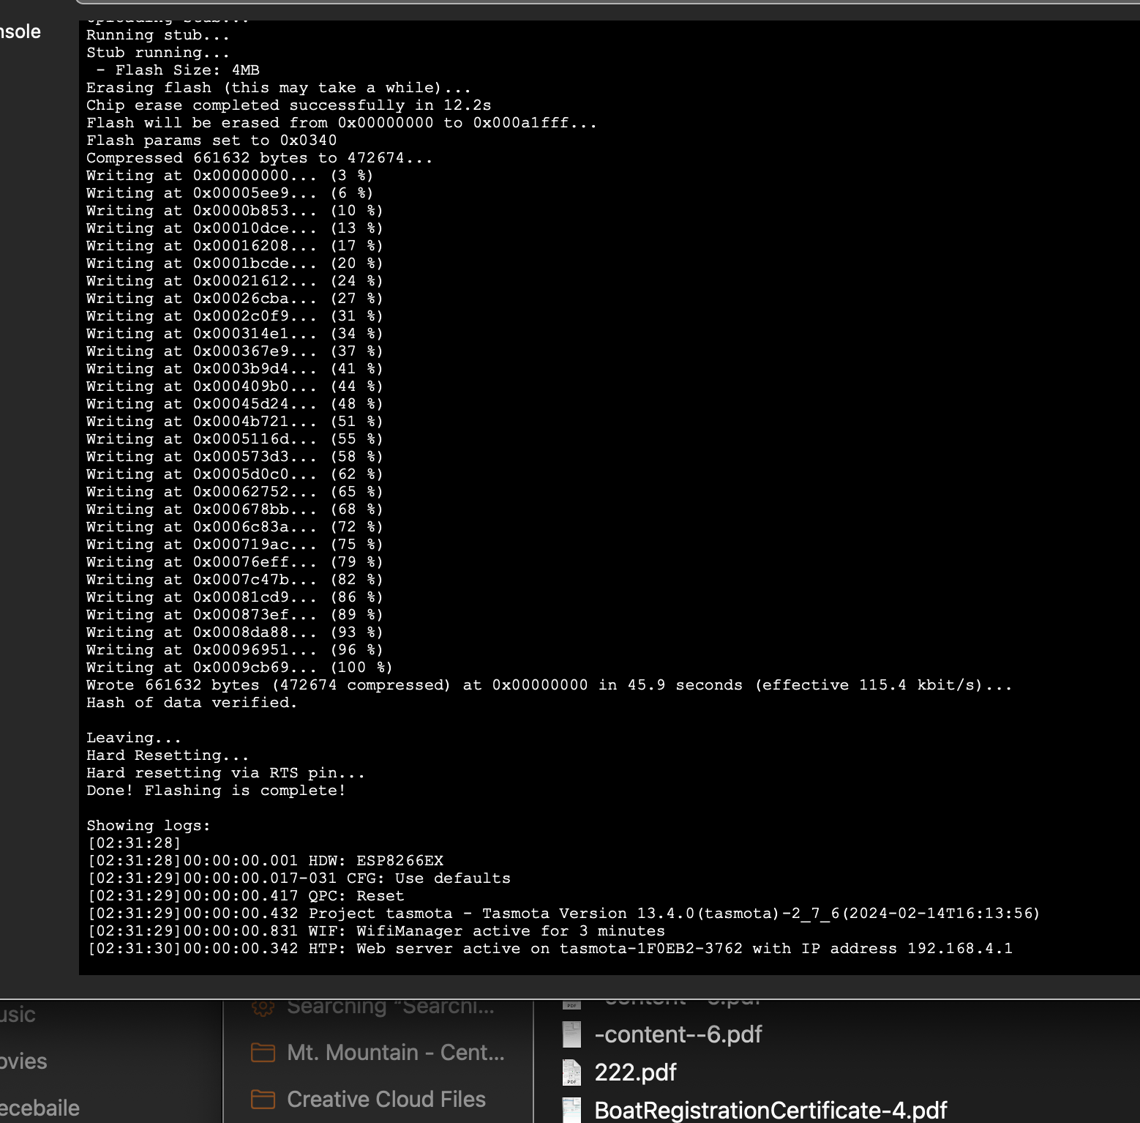1140x1123 pixels.
Task: Select the BoatRegistrationCertificate-4.pdf file name
Action: tap(770, 1111)
